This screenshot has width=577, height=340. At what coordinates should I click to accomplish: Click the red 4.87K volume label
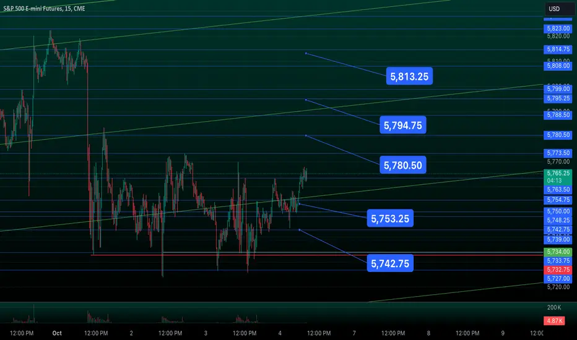(x=554, y=320)
